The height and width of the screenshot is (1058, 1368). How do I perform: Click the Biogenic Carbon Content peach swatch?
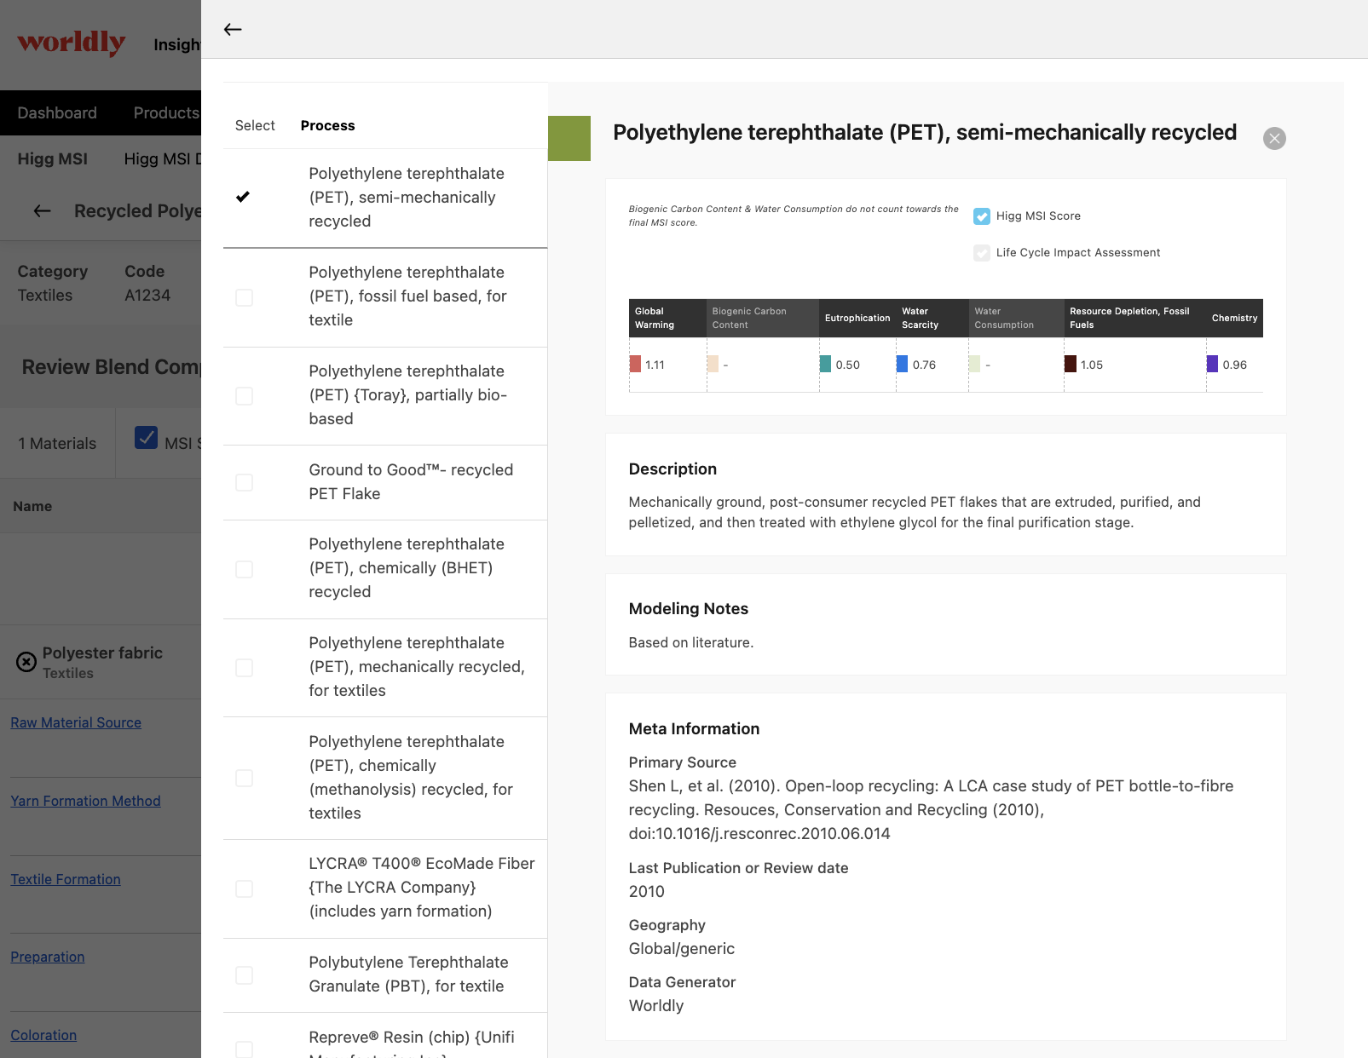point(713,365)
